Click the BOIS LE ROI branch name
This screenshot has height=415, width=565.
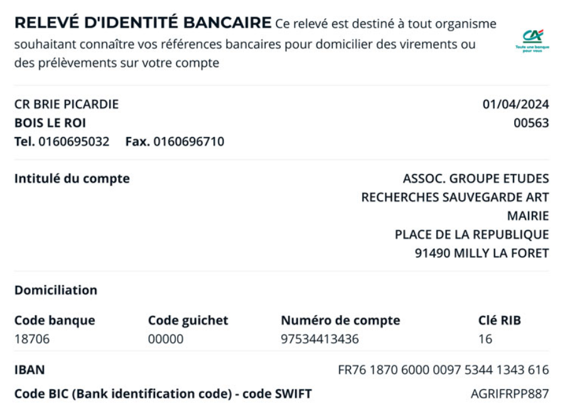point(50,123)
